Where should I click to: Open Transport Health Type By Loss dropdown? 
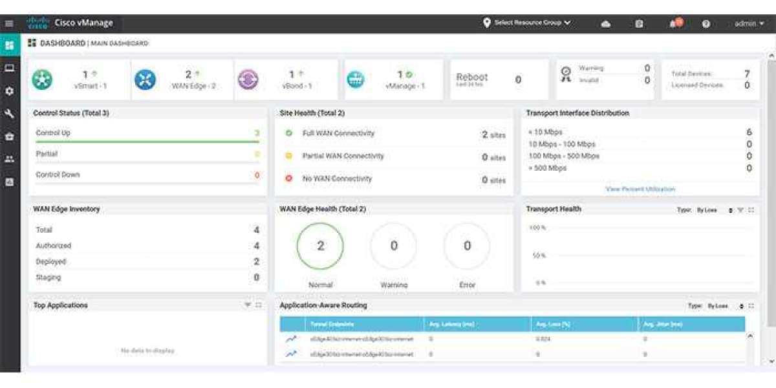click(x=715, y=211)
